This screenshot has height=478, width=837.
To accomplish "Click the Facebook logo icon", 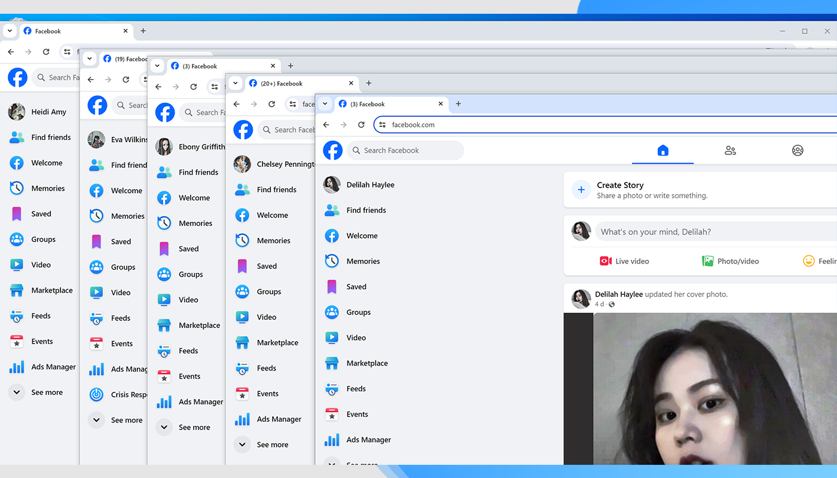I will [332, 151].
